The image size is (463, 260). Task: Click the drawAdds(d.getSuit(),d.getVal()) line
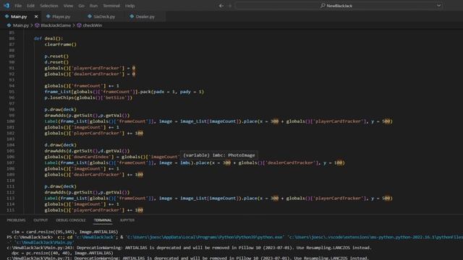[87, 151]
